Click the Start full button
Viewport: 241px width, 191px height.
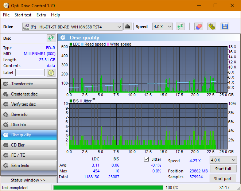tap(223, 169)
